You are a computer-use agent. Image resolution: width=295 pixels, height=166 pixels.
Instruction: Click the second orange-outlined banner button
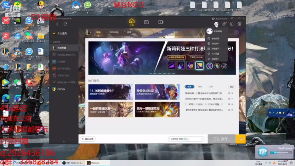196,58
